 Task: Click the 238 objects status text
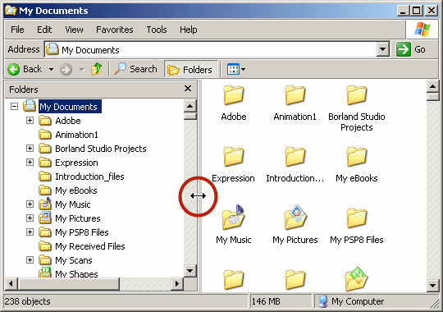tap(27, 301)
